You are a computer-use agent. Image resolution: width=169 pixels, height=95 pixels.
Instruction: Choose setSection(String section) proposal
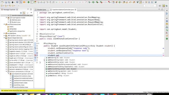pyautogui.click(x=107, y=71)
